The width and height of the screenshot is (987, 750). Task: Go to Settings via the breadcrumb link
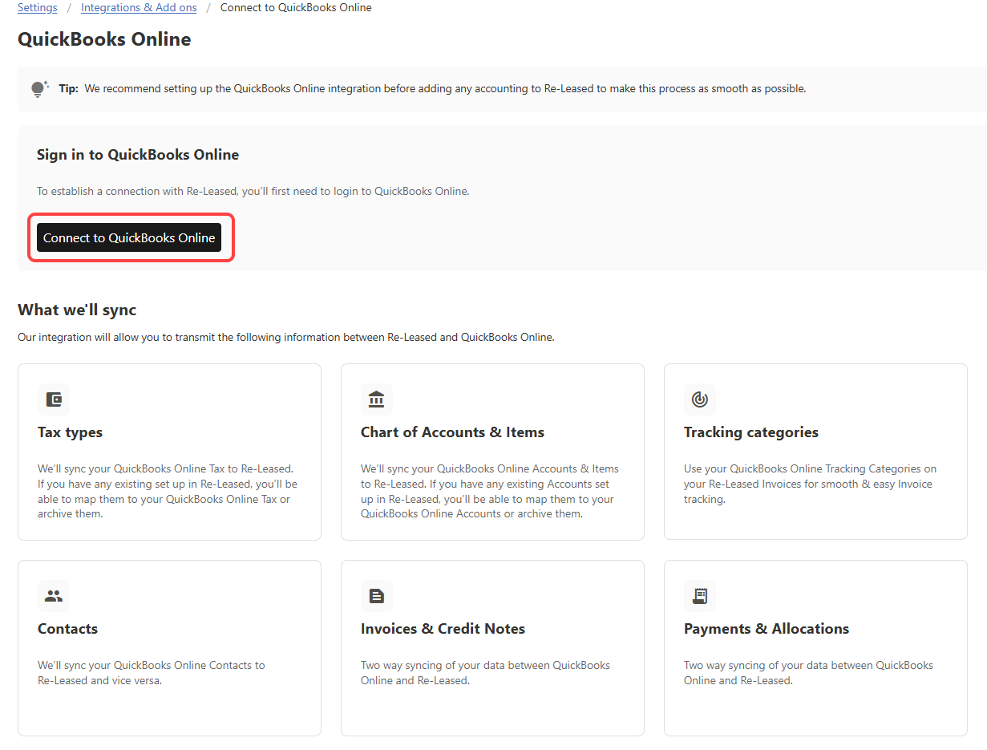38,8
